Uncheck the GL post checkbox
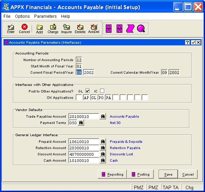 [88, 91]
